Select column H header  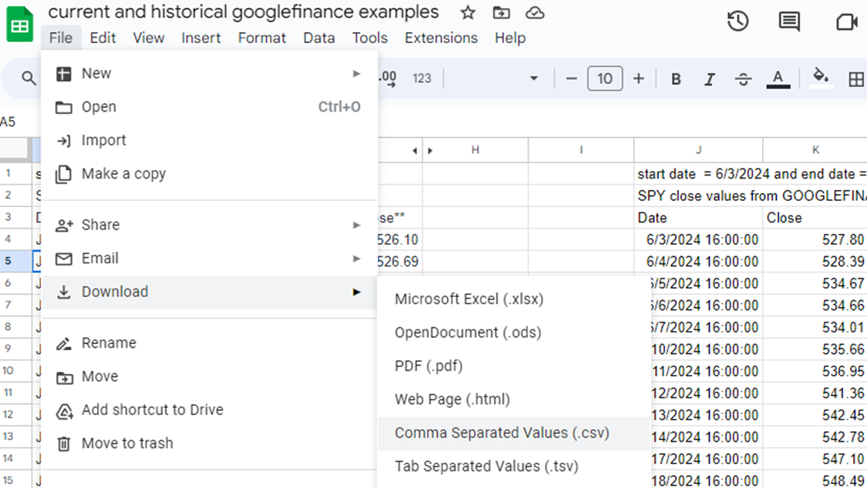tap(475, 150)
